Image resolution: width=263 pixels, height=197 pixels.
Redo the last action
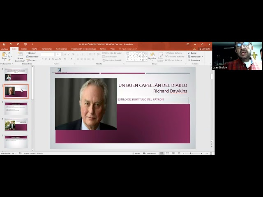coord(18,44)
